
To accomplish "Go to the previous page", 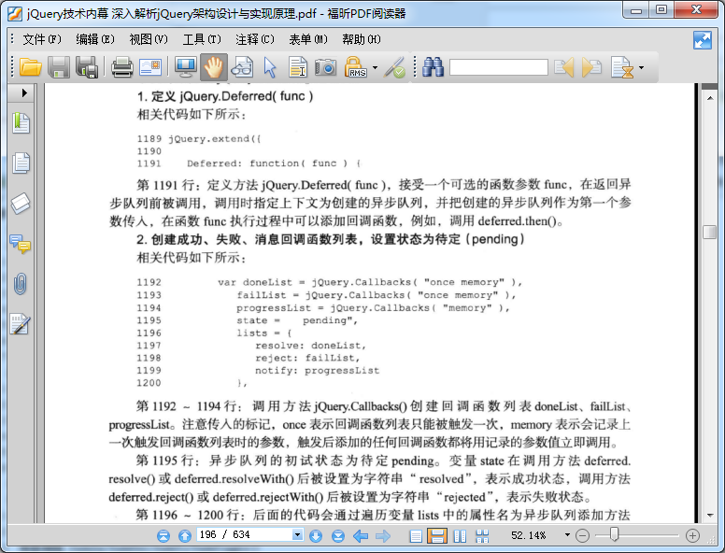I will (184, 536).
